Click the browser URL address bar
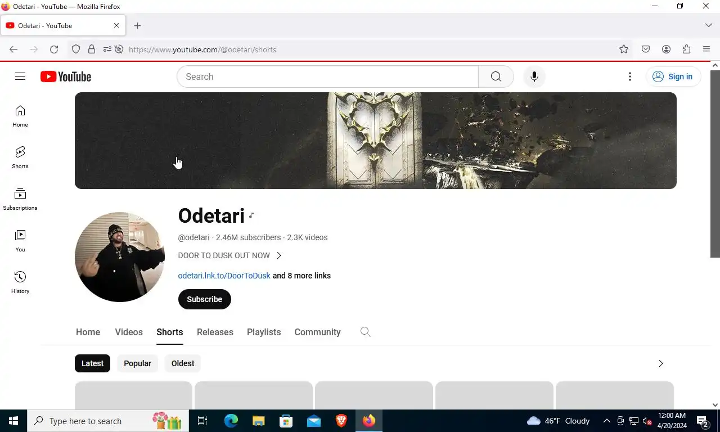 tap(371, 49)
